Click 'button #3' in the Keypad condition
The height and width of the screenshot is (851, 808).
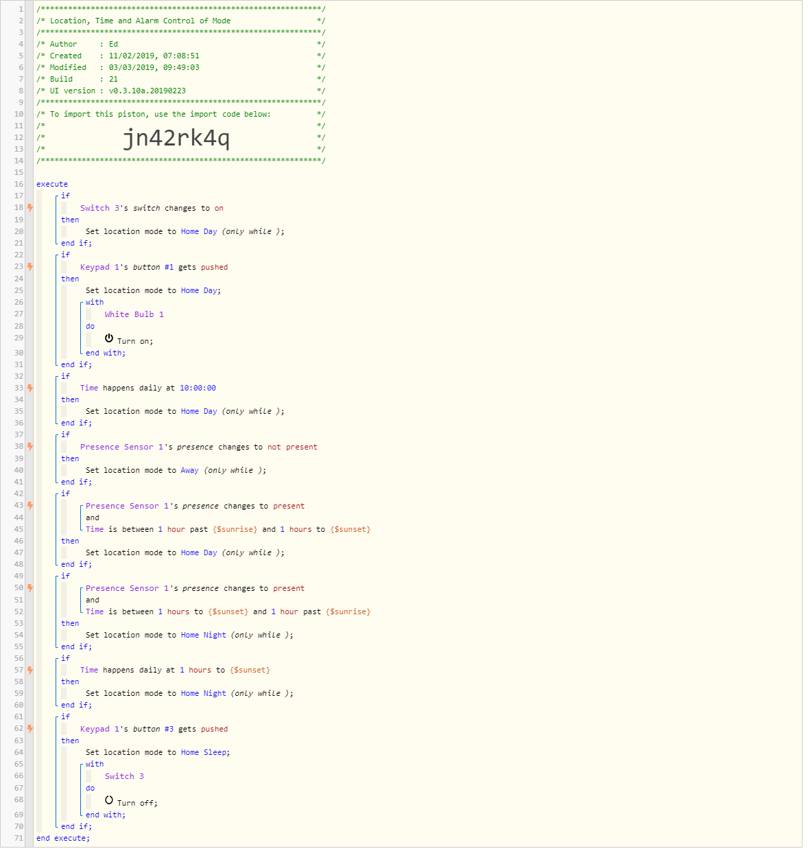point(154,729)
